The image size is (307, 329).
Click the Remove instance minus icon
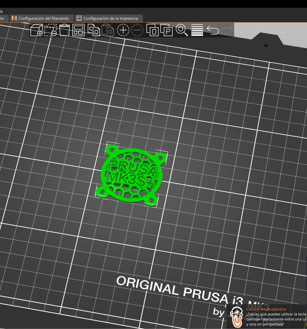tap(137, 30)
